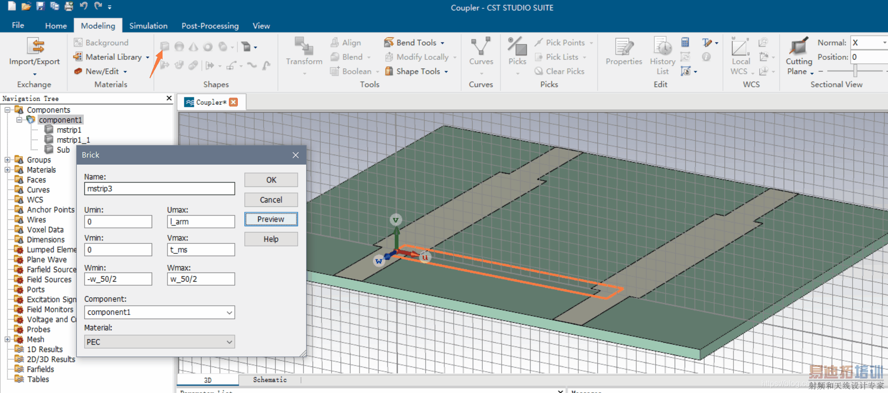
Task: Choose the Cone shape tool
Action: (x=193, y=47)
